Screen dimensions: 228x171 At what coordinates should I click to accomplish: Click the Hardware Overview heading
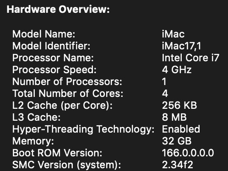click(58, 9)
